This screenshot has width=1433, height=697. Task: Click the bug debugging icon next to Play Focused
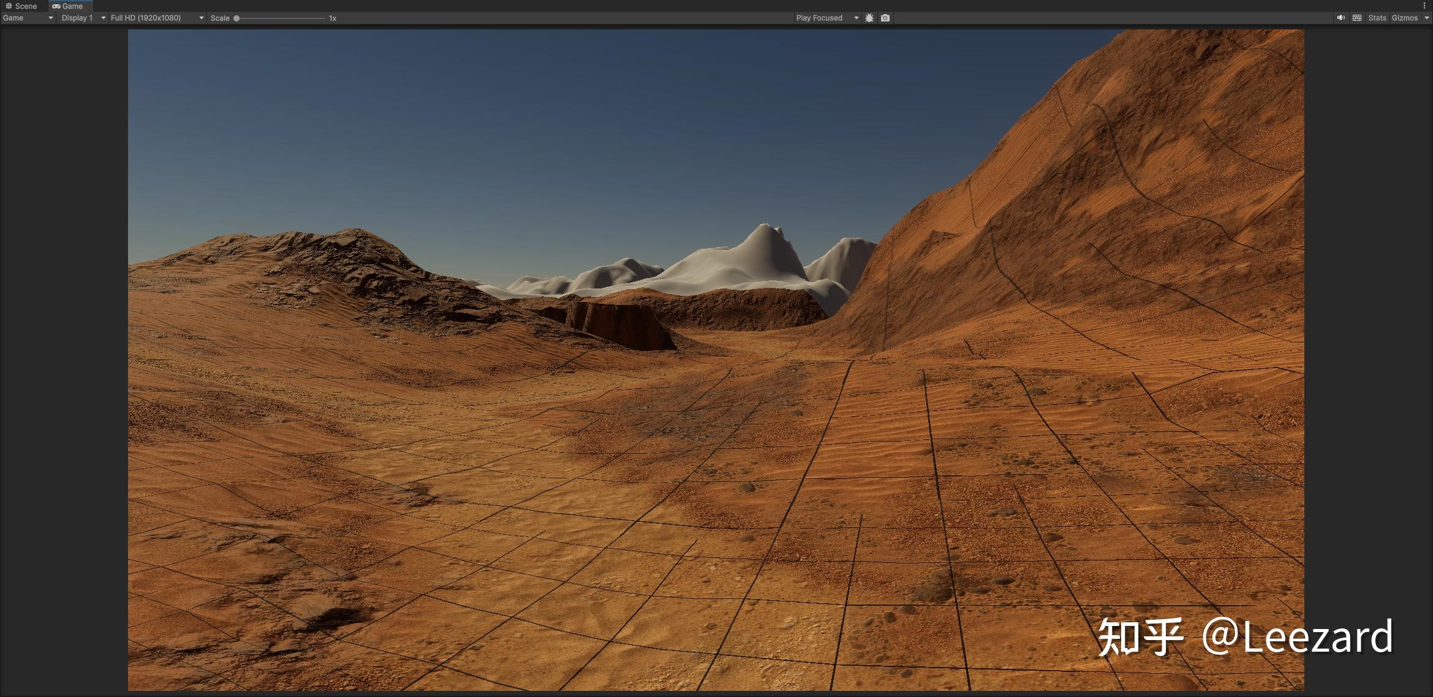(869, 18)
